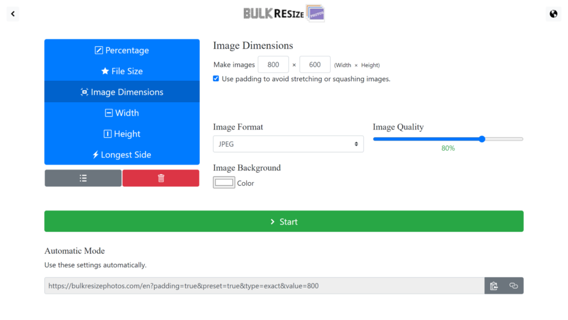Image resolution: width=568 pixels, height=320 pixels.
Task: Click the 'Image Background' heading
Action: 247,168
